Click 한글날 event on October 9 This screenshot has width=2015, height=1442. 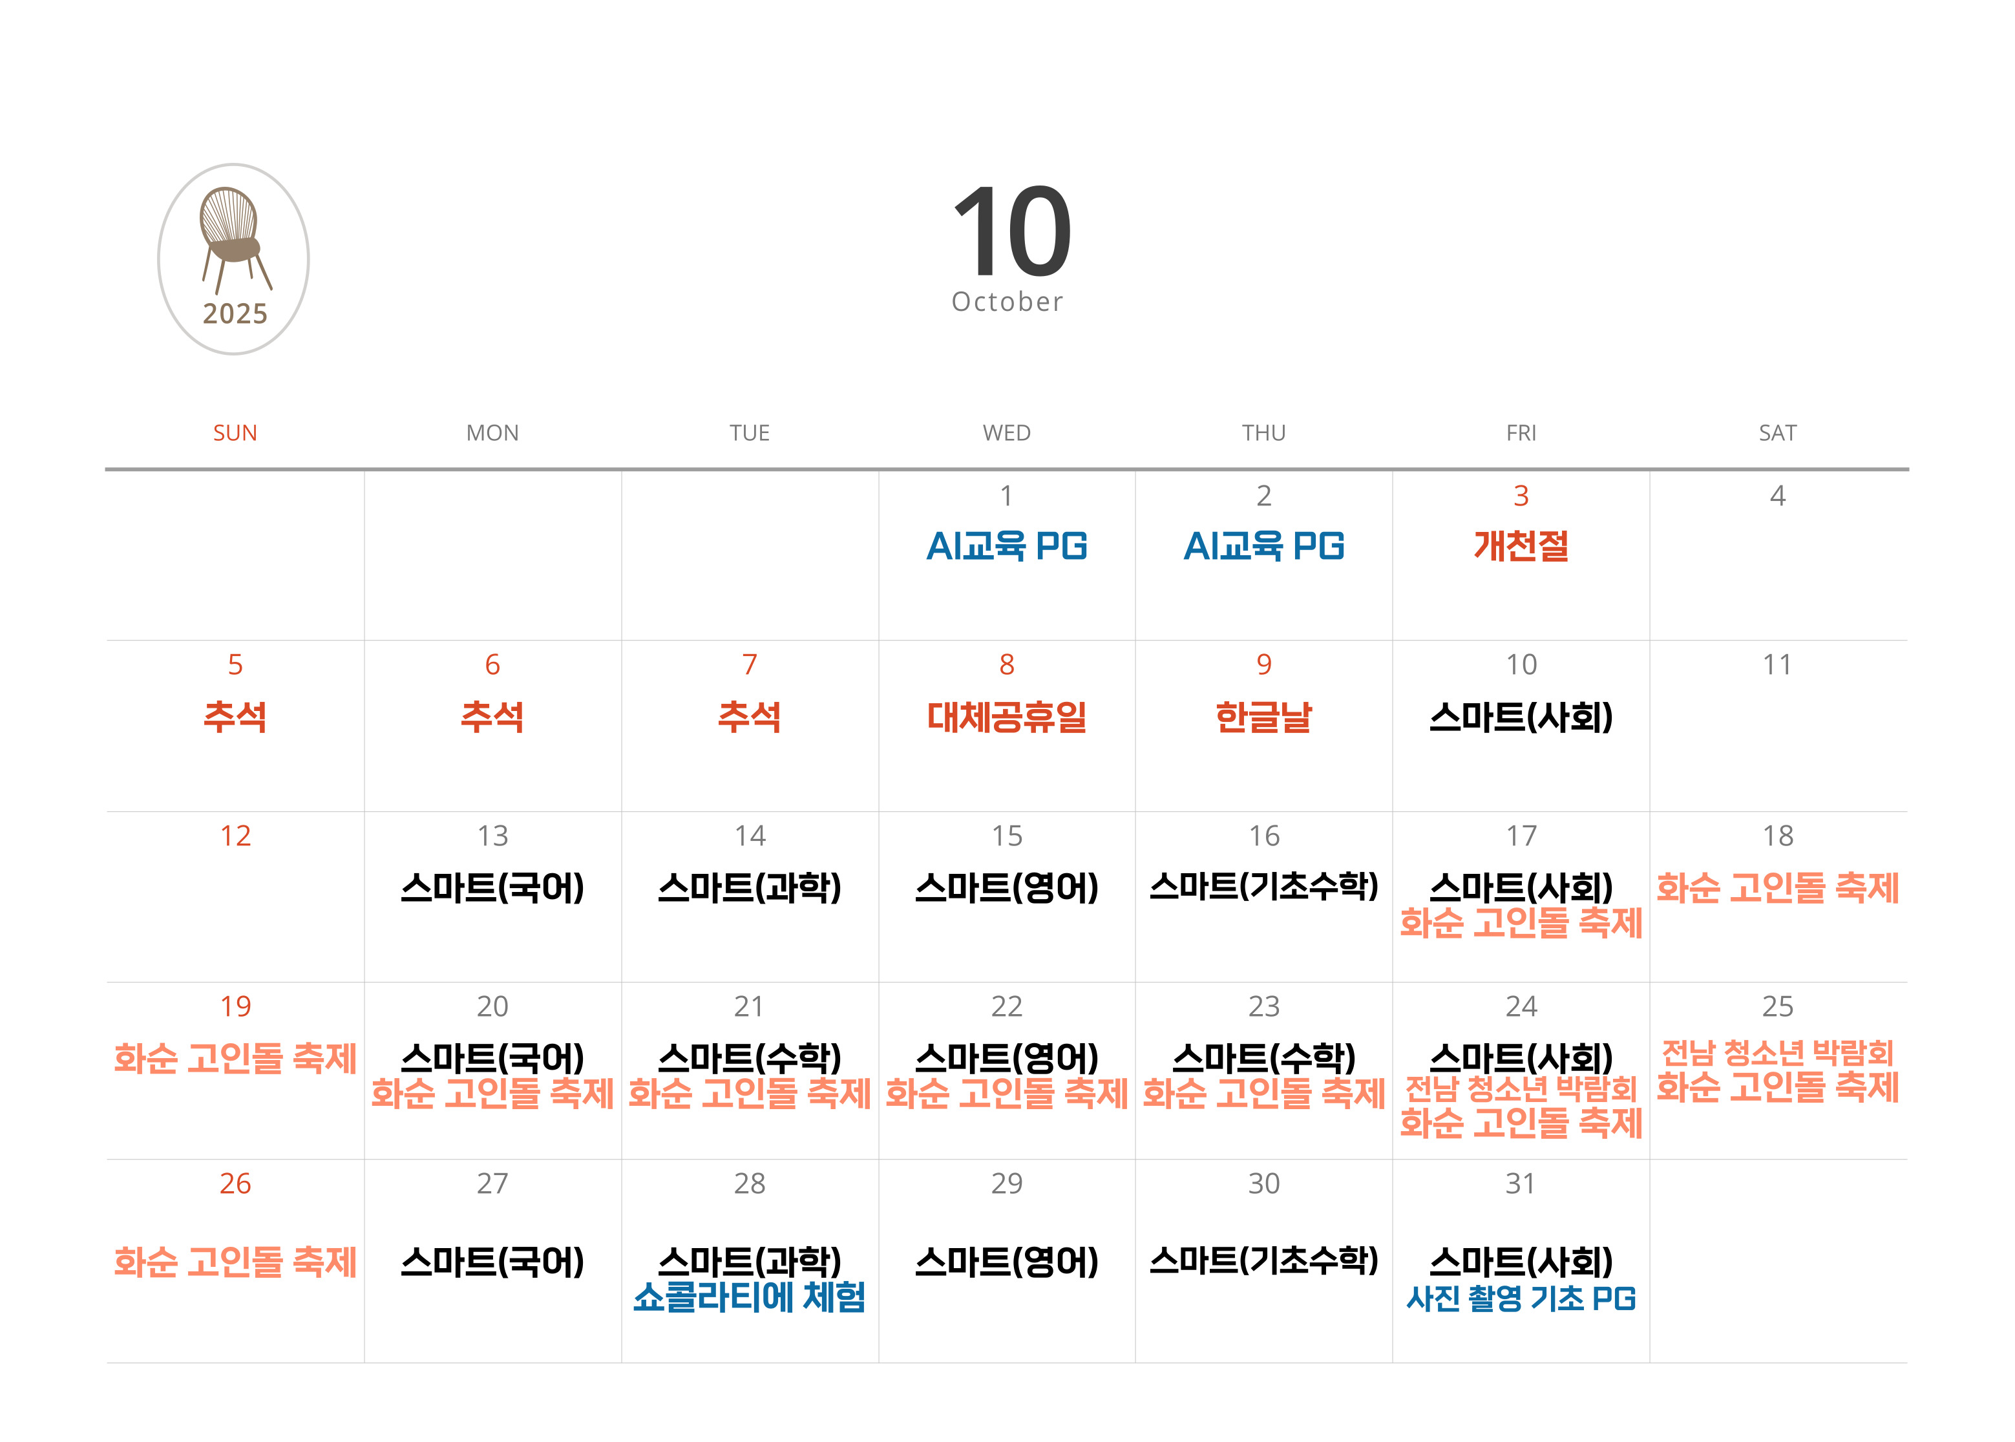(1263, 717)
